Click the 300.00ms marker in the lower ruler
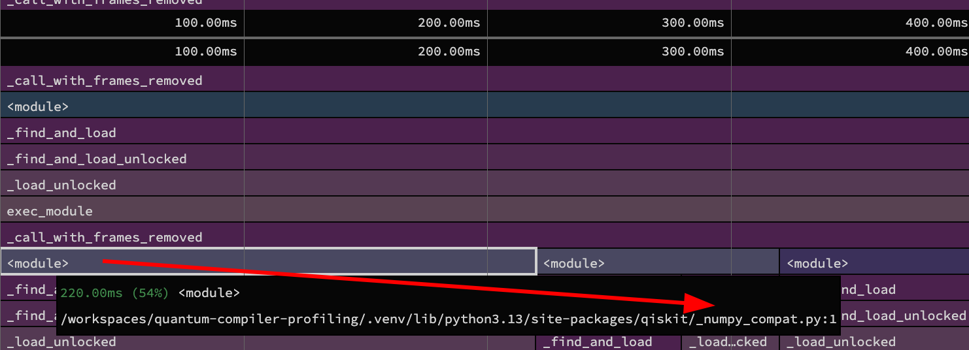The image size is (969, 350). (692, 51)
